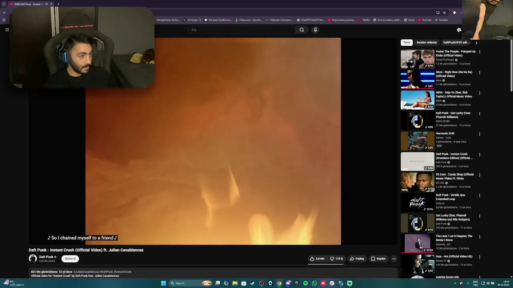Open the taskbar clock showing 19:44
This screenshot has width=513, height=288.
(x=503, y=283)
